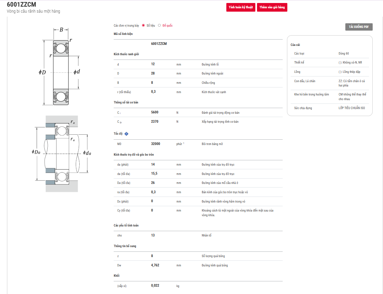
Task: Click the 'Thông tin bổ sung' heading
Action: (125, 246)
